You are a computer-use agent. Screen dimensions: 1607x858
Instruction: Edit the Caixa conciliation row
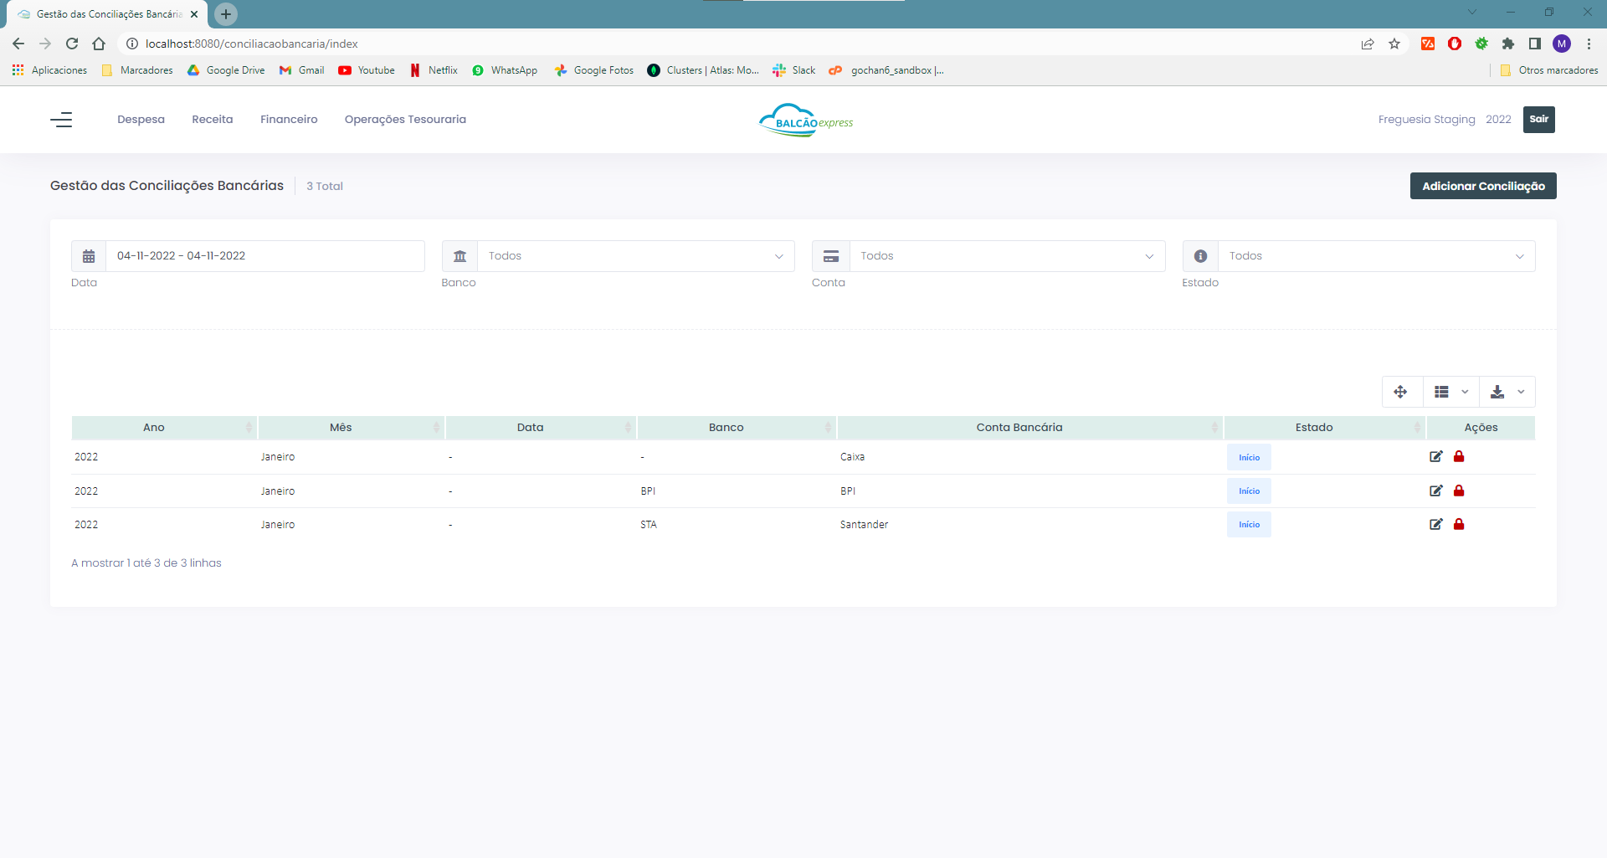pyautogui.click(x=1436, y=456)
